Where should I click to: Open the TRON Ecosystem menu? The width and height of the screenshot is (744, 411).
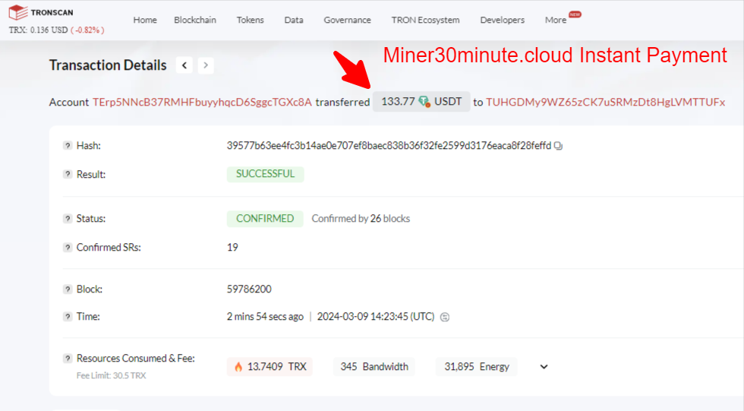tap(425, 20)
